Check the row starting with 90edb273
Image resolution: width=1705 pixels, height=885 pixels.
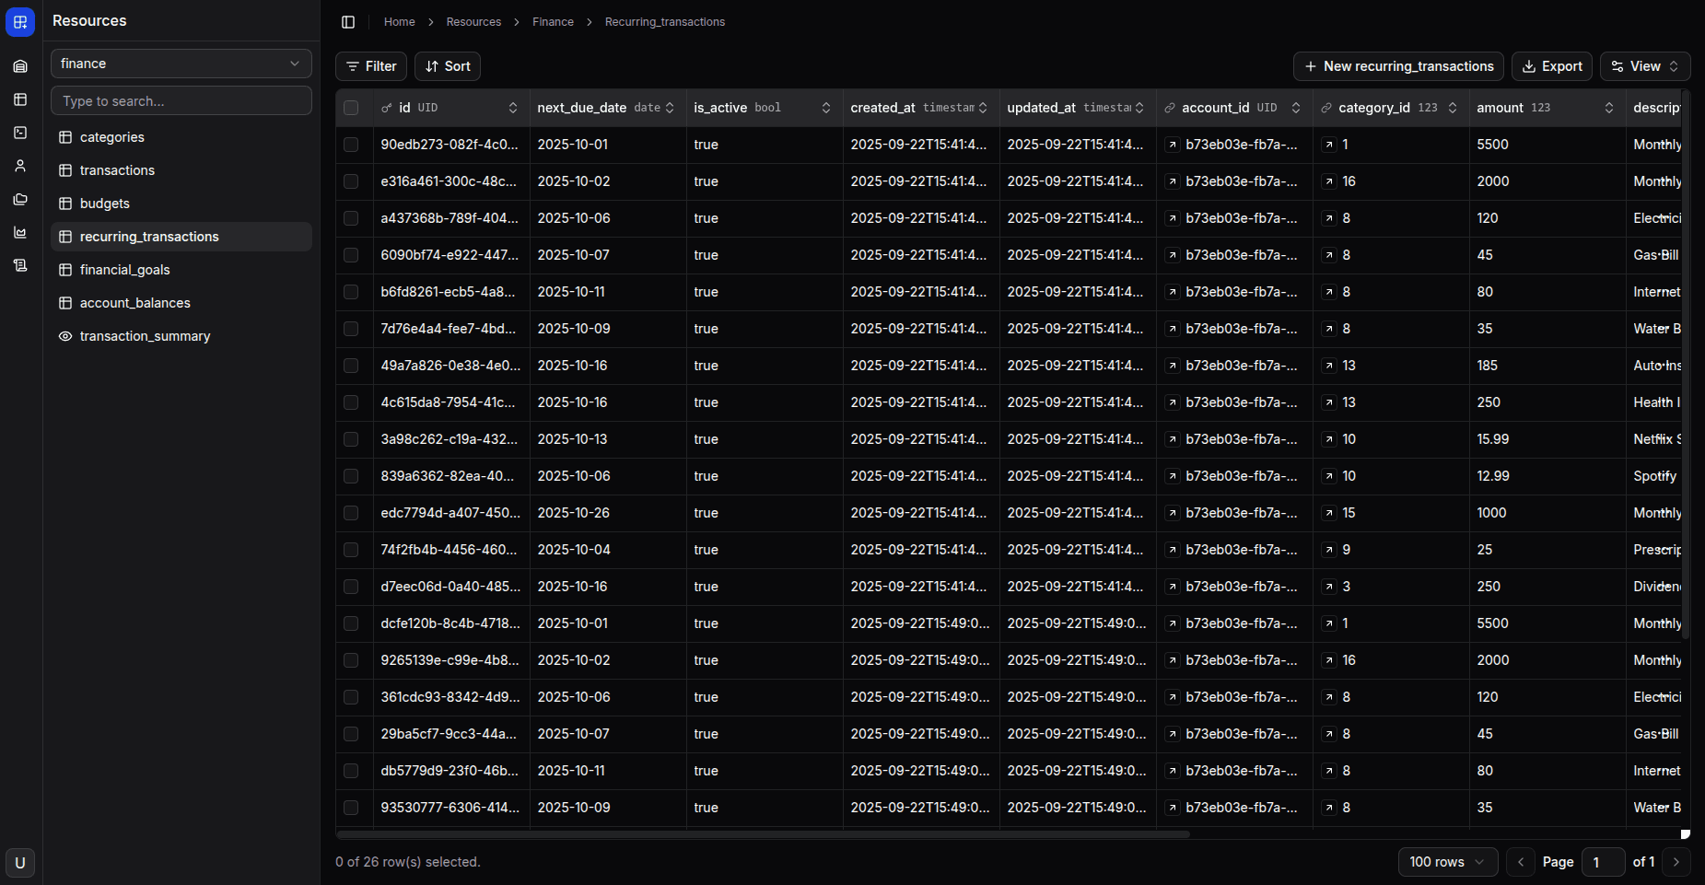coord(351,145)
